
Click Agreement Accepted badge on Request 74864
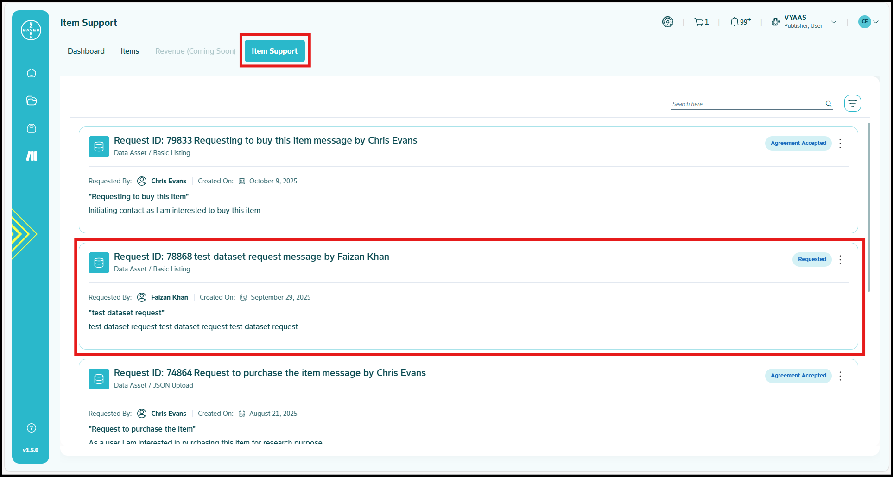pyautogui.click(x=798, y=376)
